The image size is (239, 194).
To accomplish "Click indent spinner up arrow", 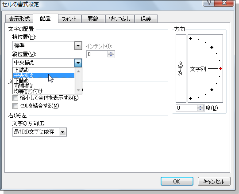I will coord(111,52).
